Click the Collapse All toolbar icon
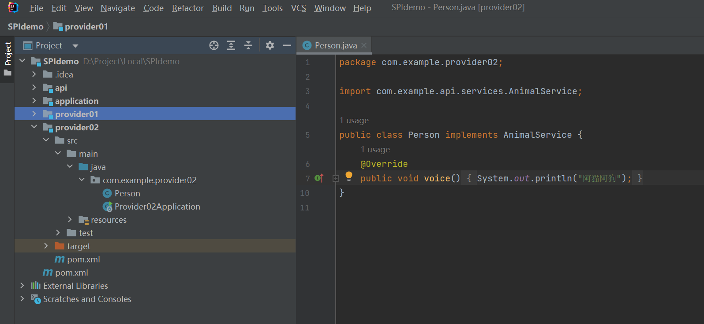The width and height of the screenshot is (704, 324). pos(248,45)
